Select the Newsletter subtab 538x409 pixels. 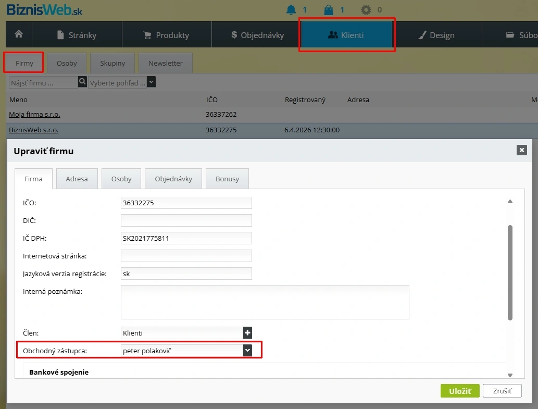tap(165, 63)
